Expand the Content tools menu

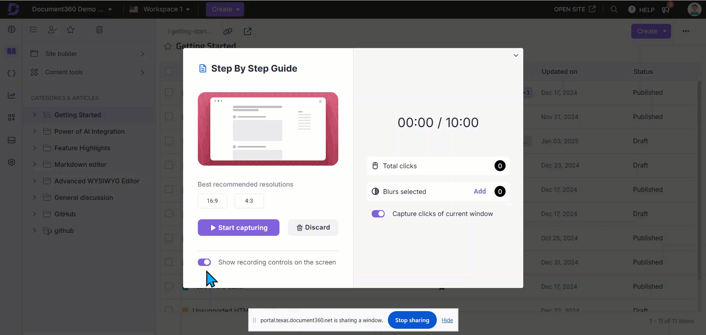point(88,72)
